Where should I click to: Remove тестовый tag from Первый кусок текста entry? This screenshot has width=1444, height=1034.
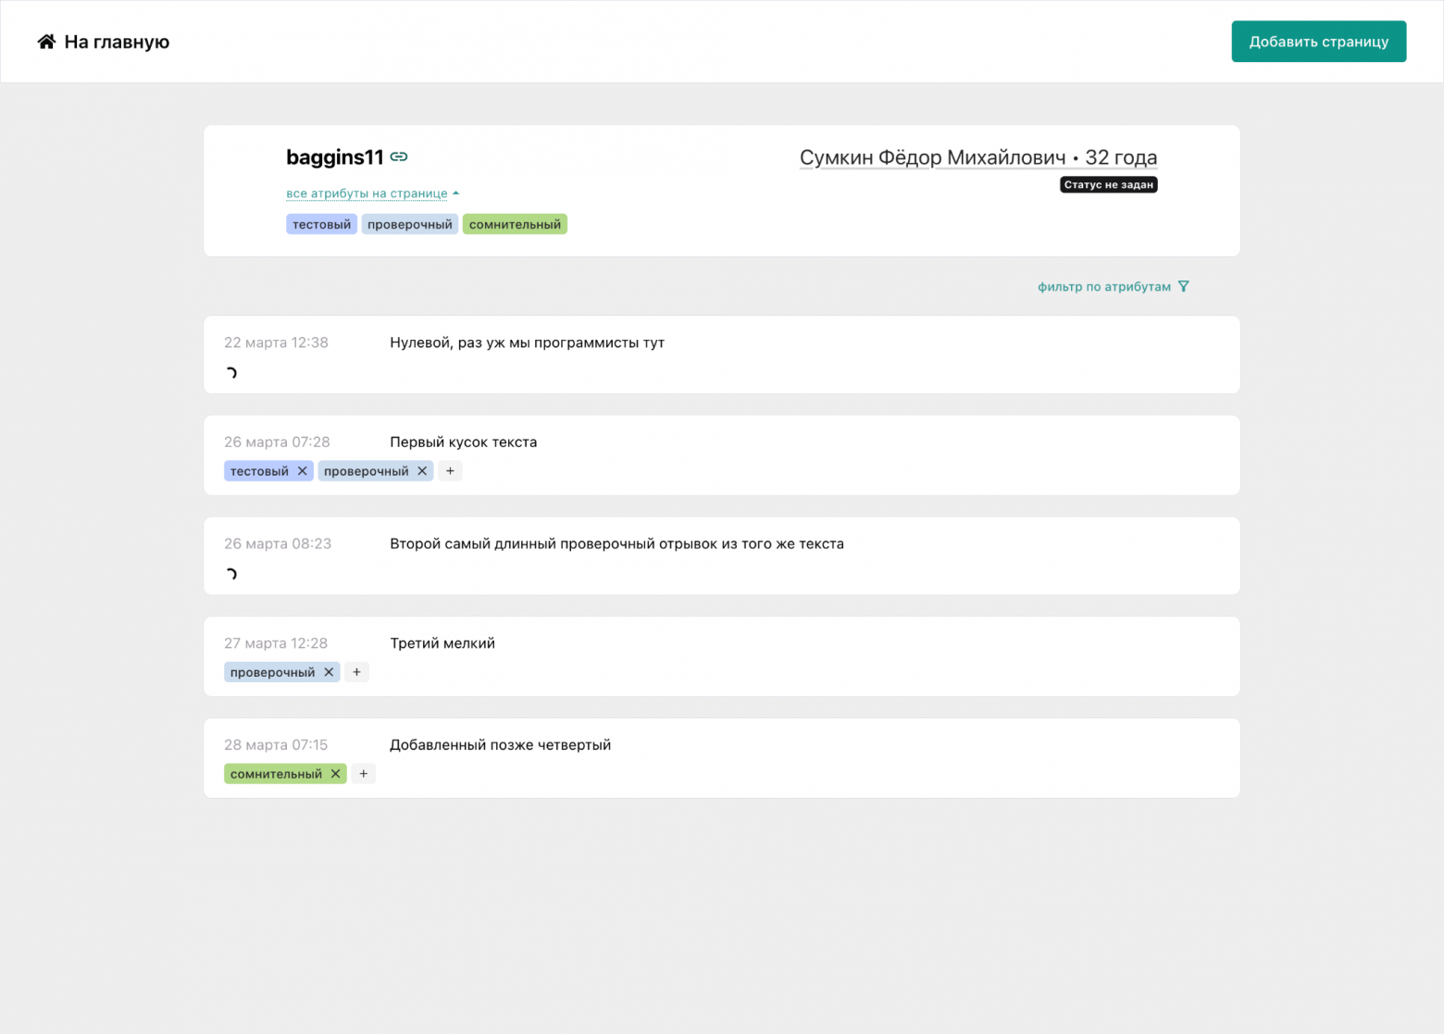pyautogui.click(x=304, y=470)
